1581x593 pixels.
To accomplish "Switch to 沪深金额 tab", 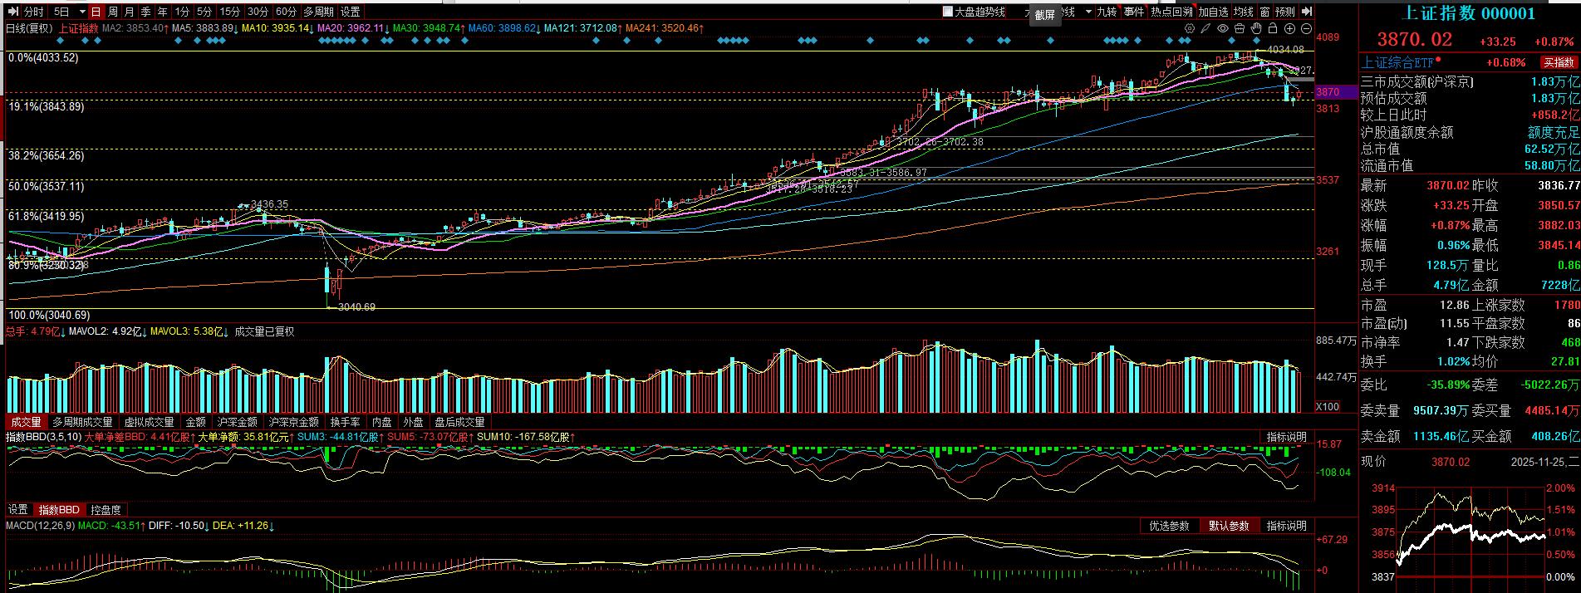I will (x=238, y=422).
